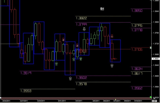The width and height of the screenshot is (160, 103).
Task: Click the 1.3800 price axis value
Action: [156, 22]
